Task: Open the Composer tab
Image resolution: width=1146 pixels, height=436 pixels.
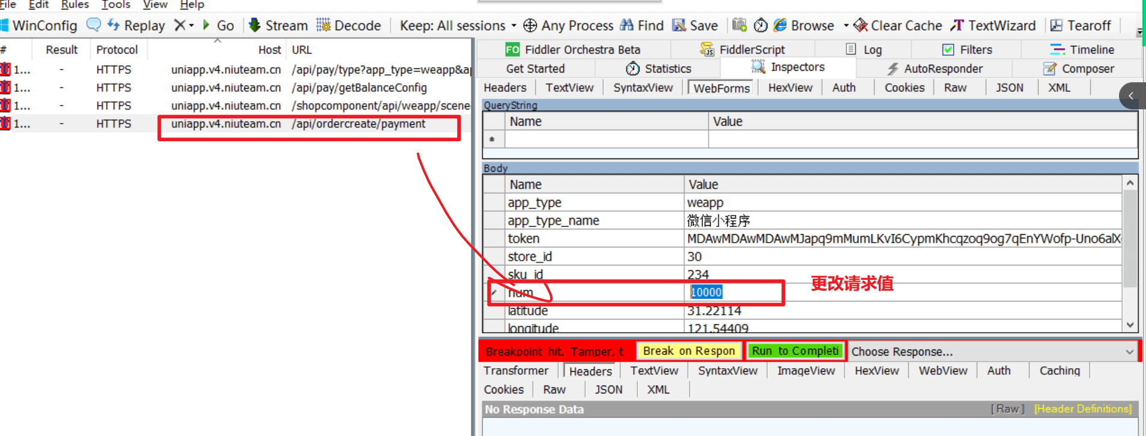Action: pyautogui.click(x=1079, y=68)
